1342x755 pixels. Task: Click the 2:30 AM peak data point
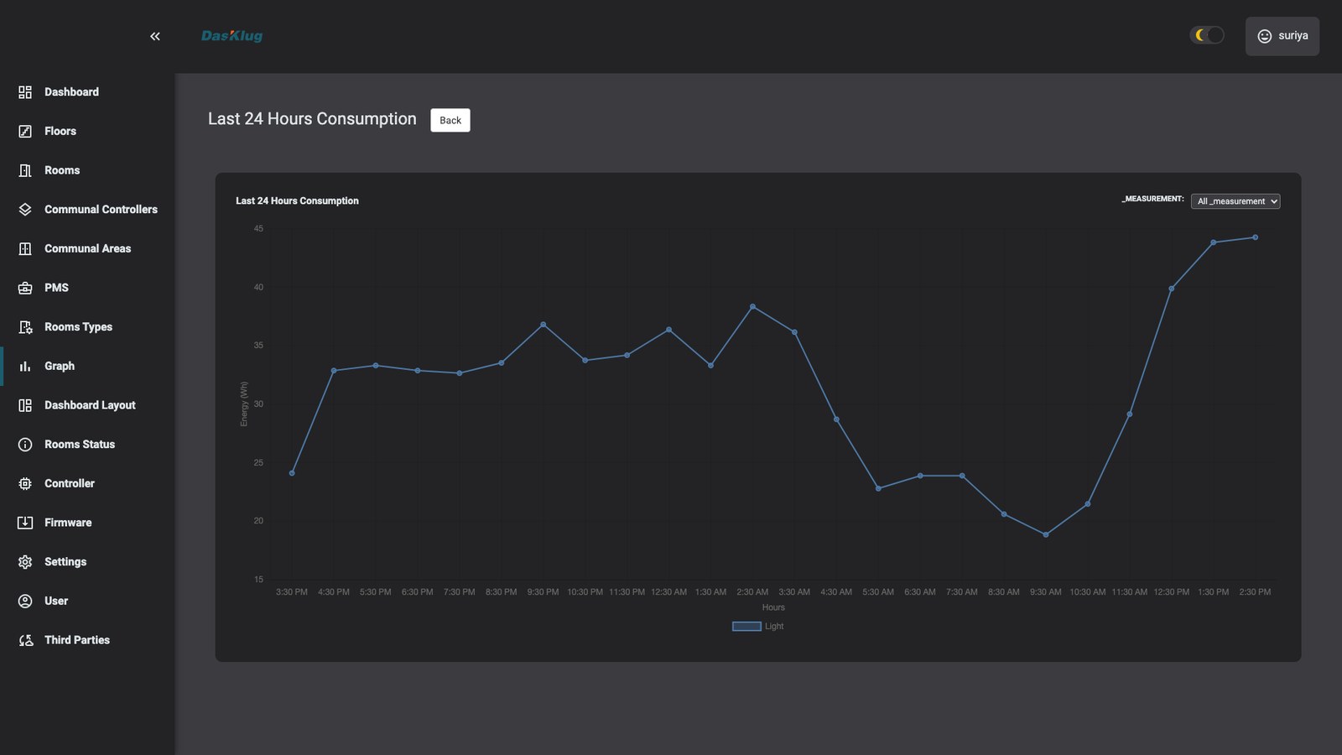[752, 307]
